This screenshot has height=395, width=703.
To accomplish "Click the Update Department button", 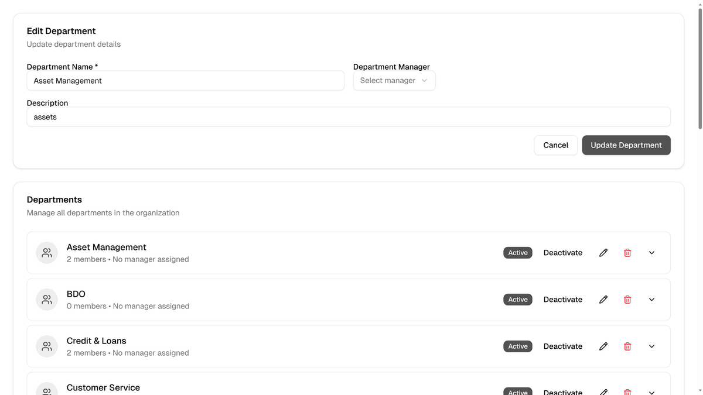I will point(626,145).
